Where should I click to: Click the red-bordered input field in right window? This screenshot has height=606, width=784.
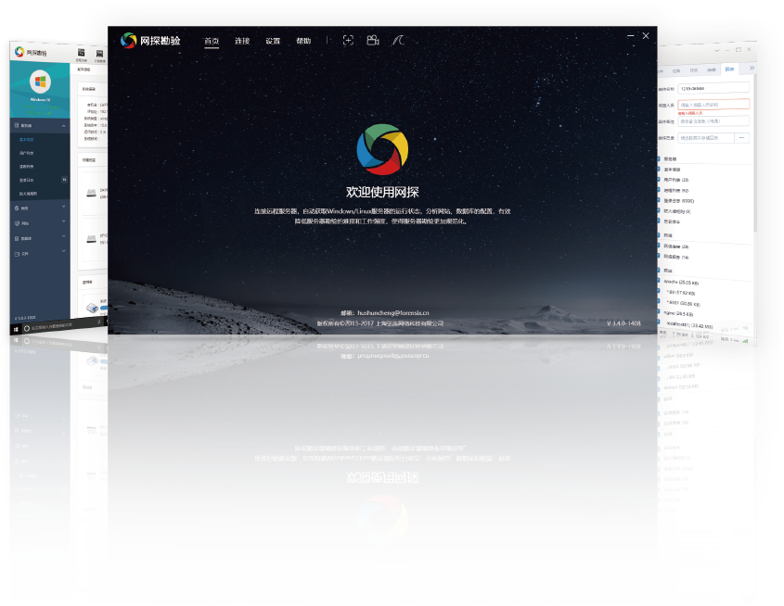[713, 105]
